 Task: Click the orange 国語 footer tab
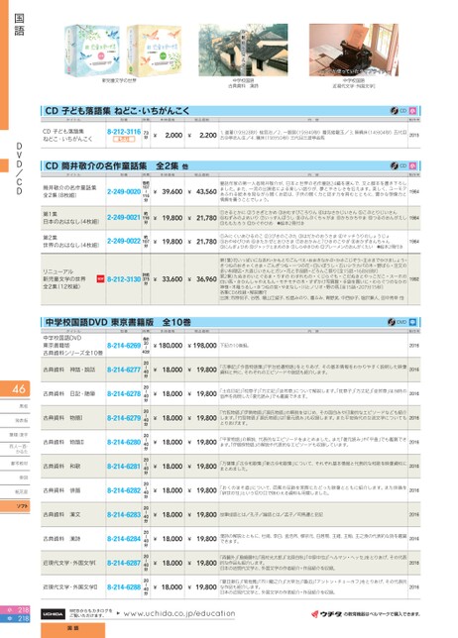[73, 629]
